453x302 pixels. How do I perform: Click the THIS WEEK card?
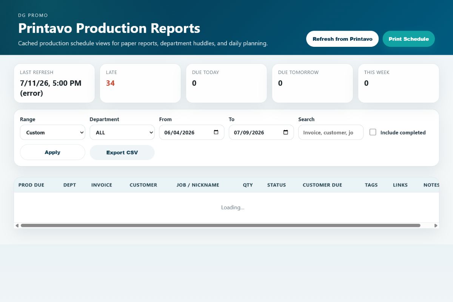pyautogui.click(x=399, y=83)
